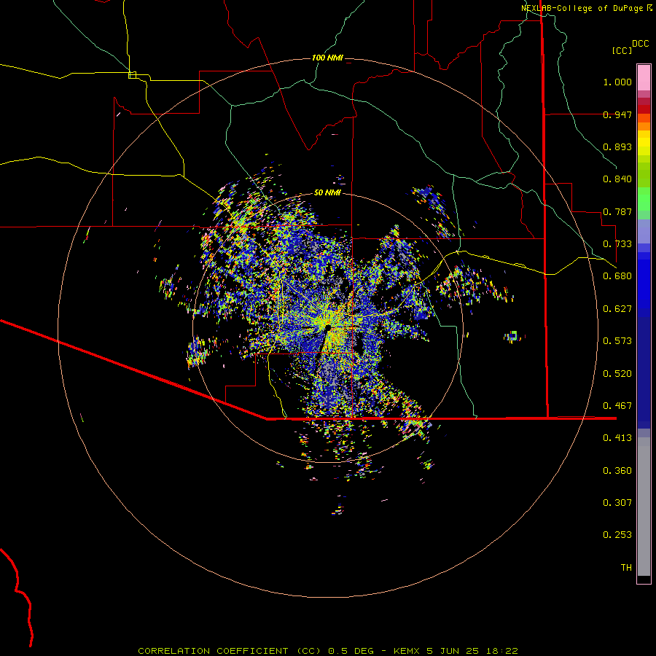This screenshot has width=656, height=656.
Task: Click the Correlation Coefficient KEMX caption
Action: click(328, 651)
